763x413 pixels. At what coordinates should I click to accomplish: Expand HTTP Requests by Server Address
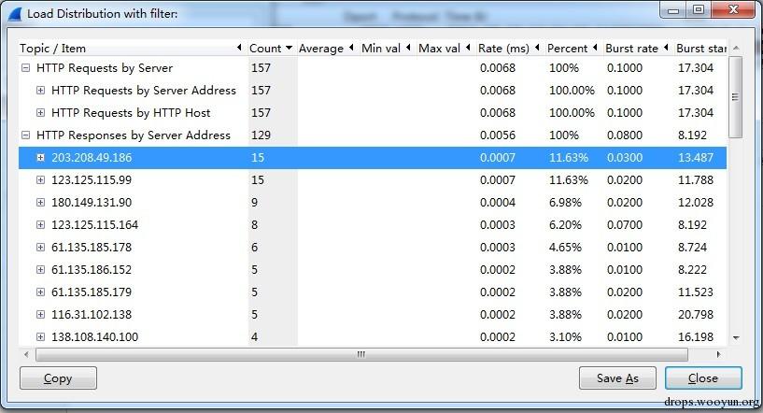coord(40,90)
